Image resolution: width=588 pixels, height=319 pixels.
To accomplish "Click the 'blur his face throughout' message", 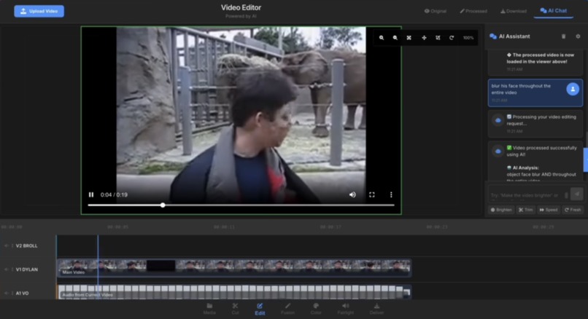I will coord(535,92).
